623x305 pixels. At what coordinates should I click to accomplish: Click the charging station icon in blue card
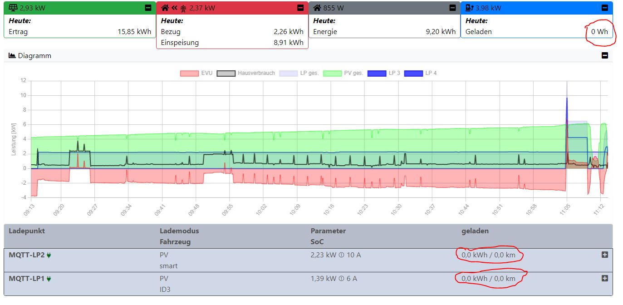click(x=469, y=8)
